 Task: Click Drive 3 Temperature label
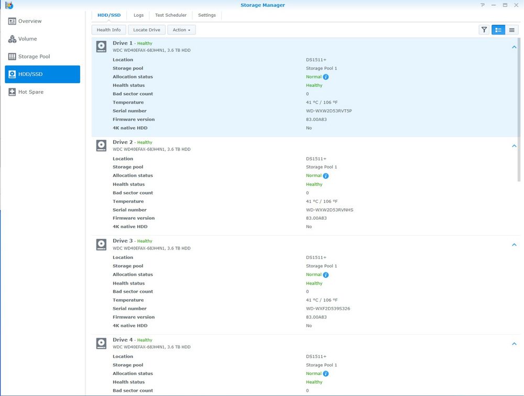128,300
